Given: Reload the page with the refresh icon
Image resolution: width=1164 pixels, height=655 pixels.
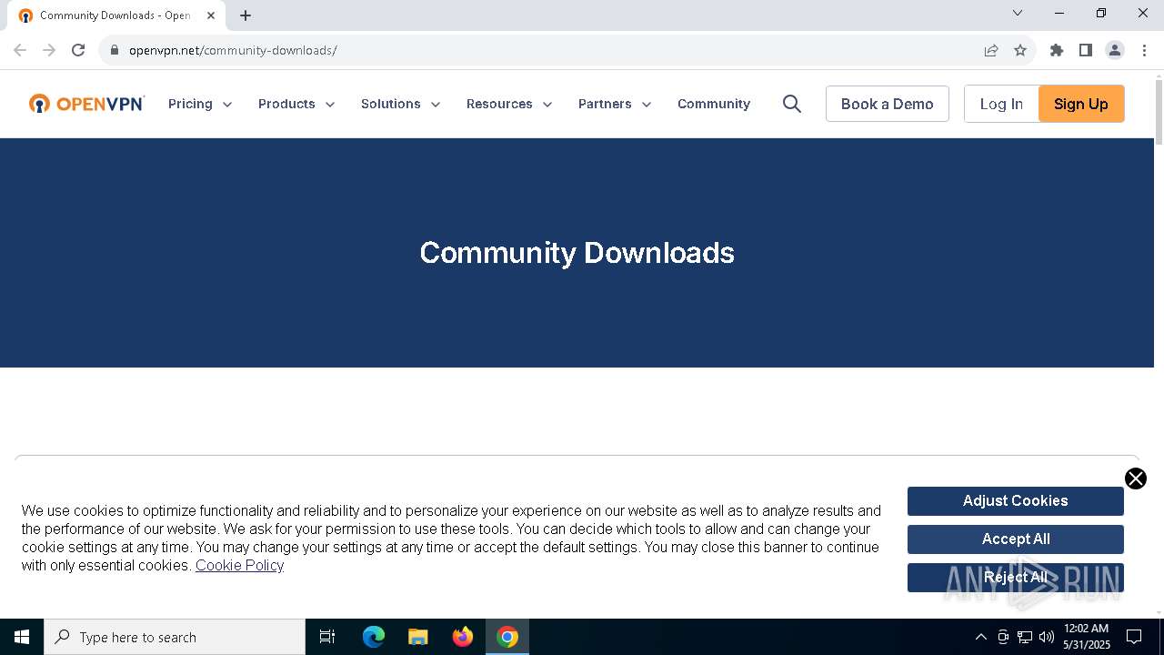Looking at the screenshot, I should tap(78, 50).
